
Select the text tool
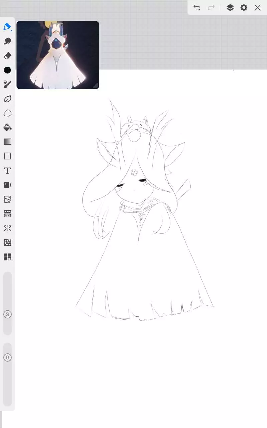[x=7, y=171]
